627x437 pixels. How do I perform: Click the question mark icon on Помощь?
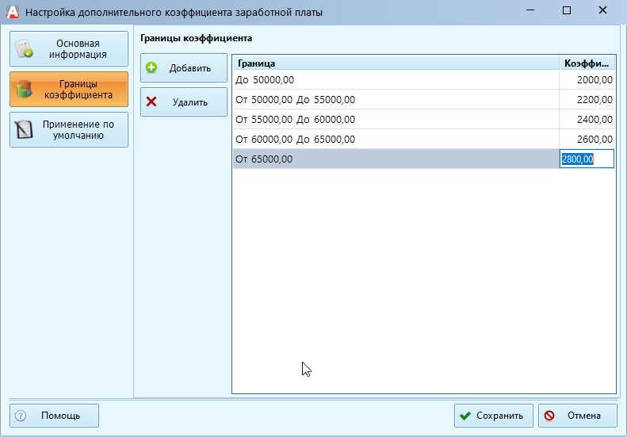point(21,416)
